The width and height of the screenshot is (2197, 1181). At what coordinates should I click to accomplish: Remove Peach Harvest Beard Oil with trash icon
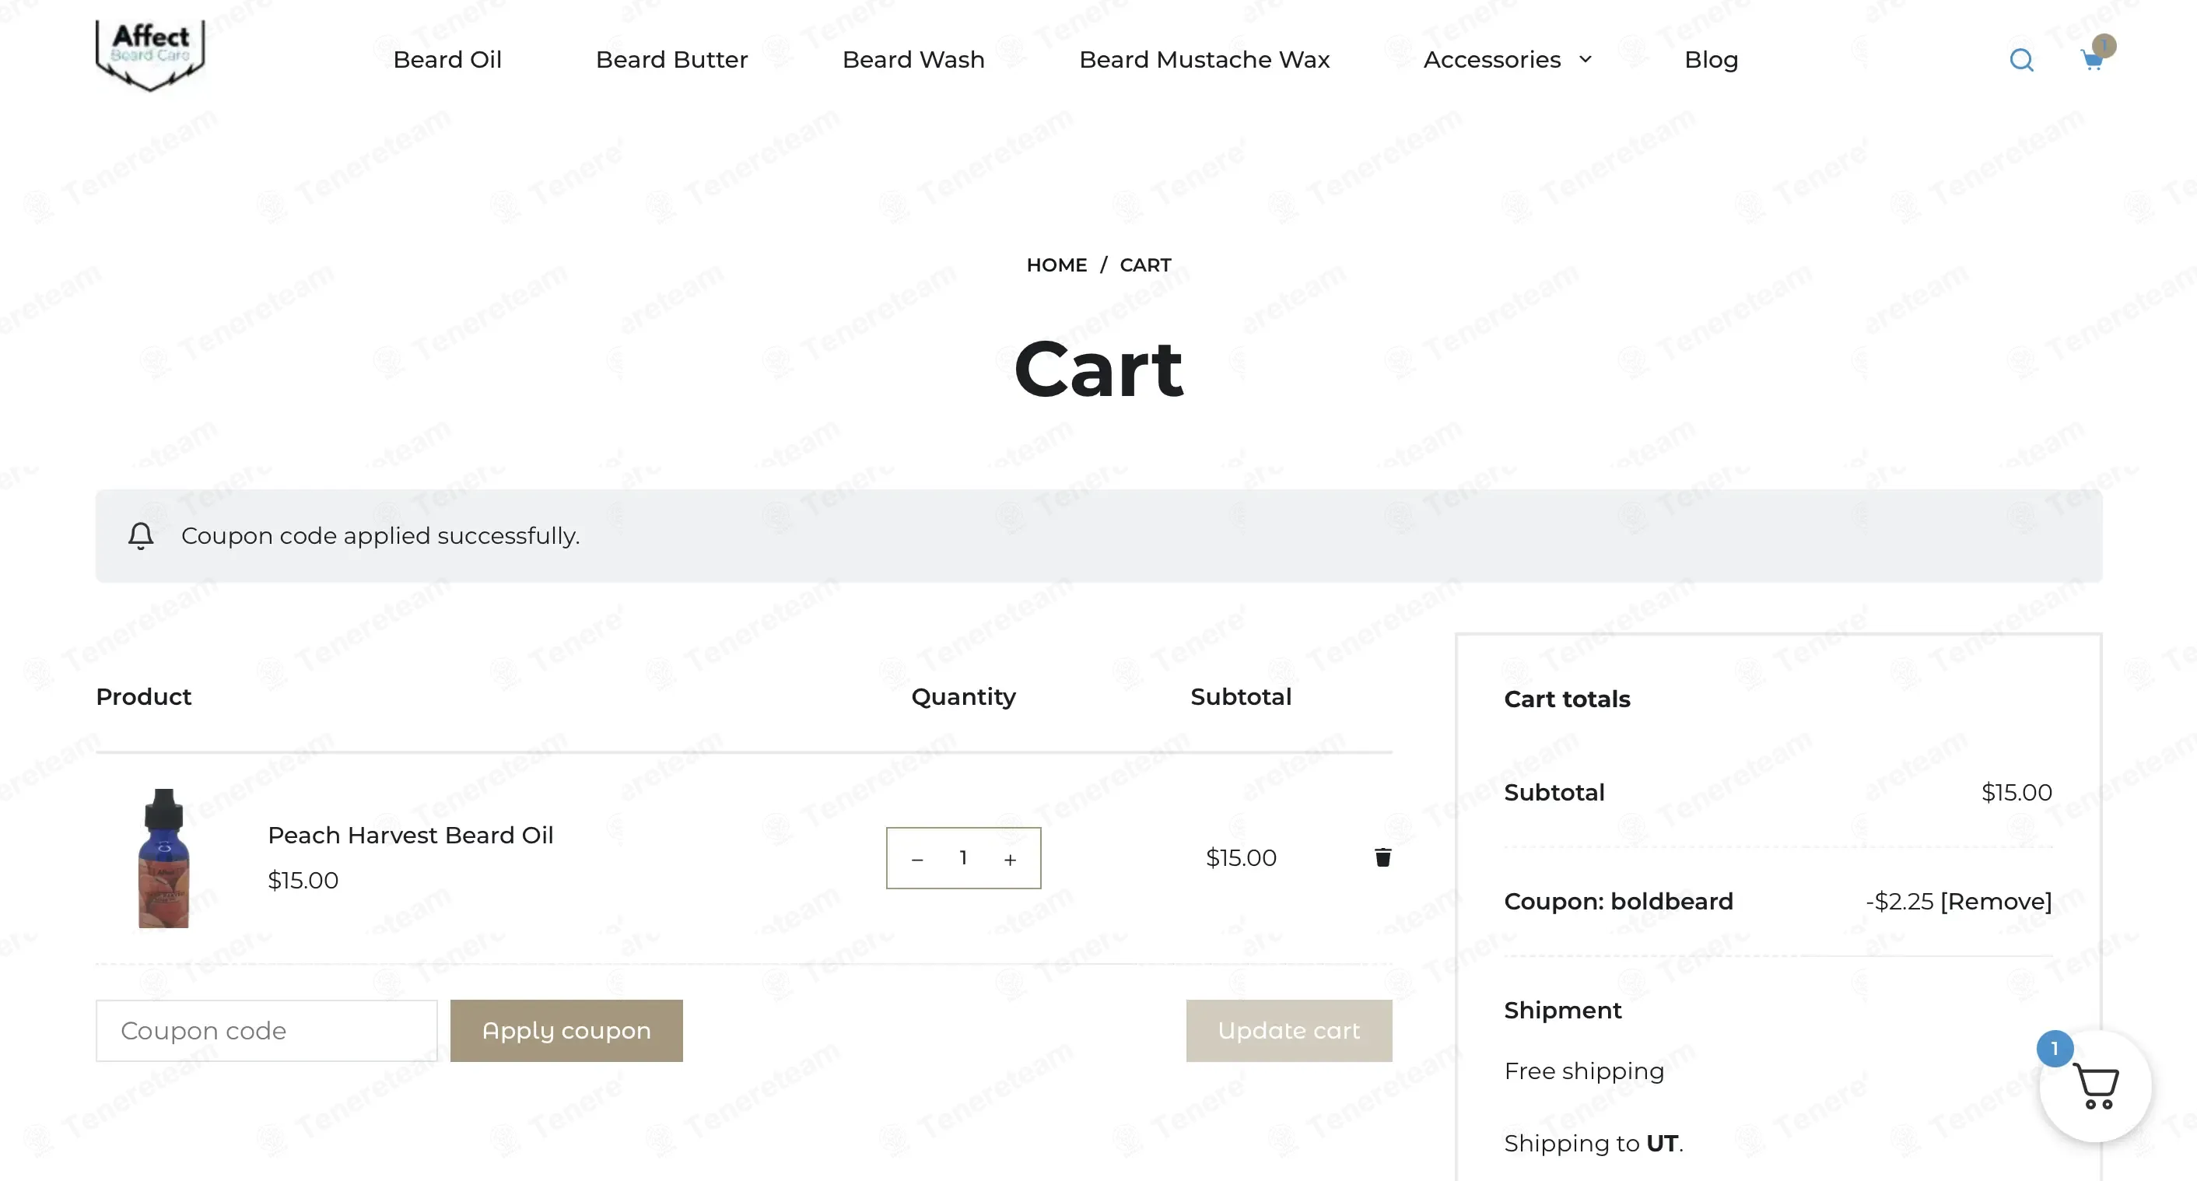pyautogui.click(x=1382, y=857)
